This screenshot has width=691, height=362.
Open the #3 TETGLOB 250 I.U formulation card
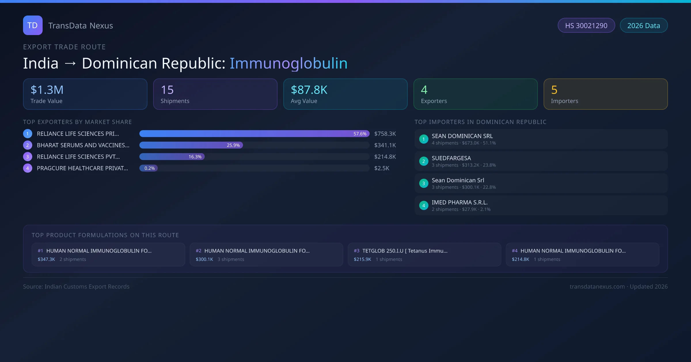coord(424,255)
